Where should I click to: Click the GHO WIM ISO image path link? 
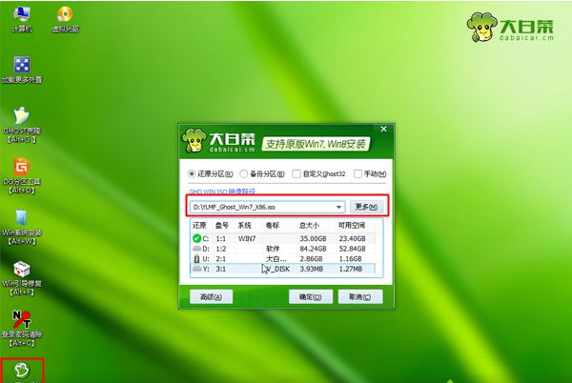222,191
